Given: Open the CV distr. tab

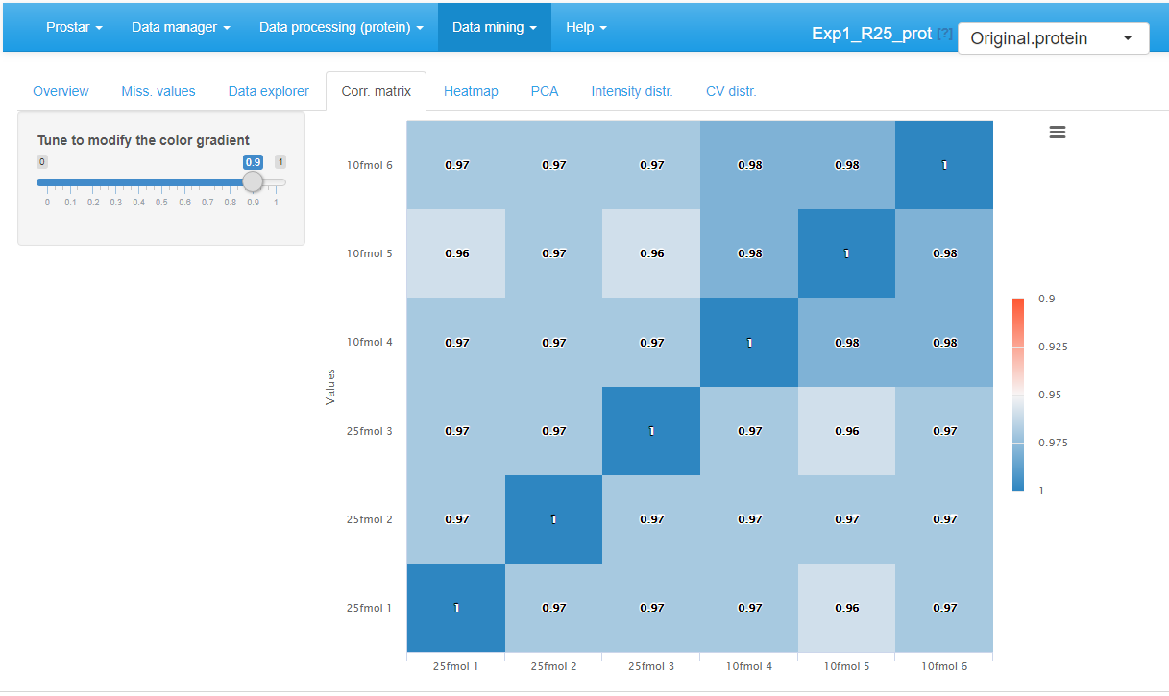Looking at the screenshot, I should tap(731, 90).
